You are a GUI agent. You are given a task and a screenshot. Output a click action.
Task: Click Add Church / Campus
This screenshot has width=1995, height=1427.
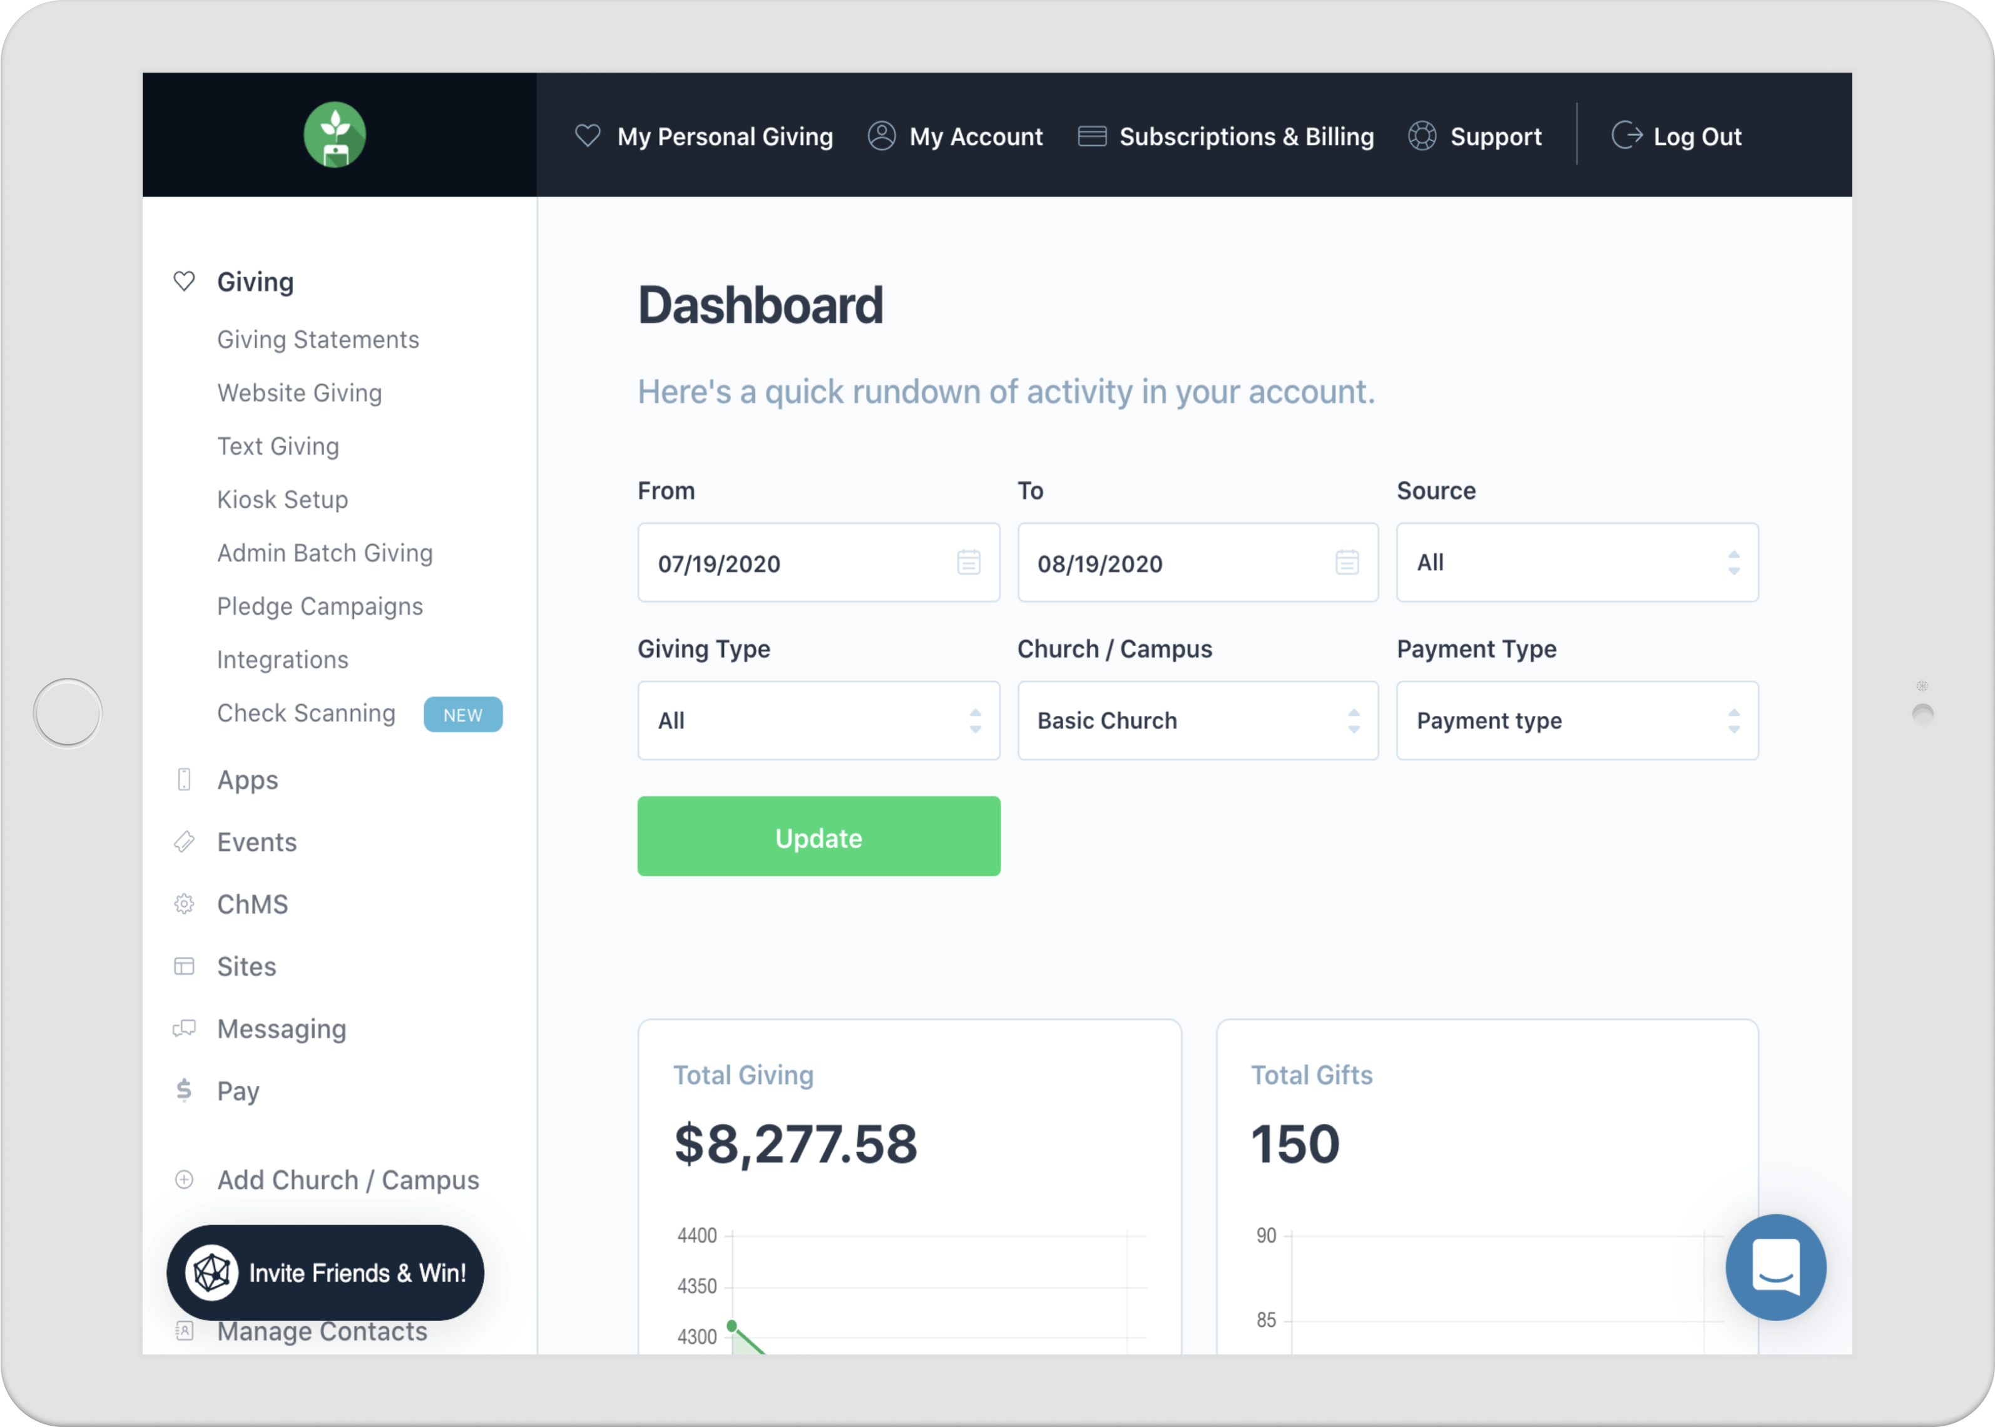[348, 1179]
